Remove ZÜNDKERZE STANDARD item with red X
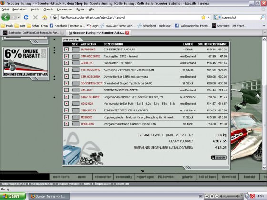The width and height of the screenshot is (267, 200). tap(66, 50)
